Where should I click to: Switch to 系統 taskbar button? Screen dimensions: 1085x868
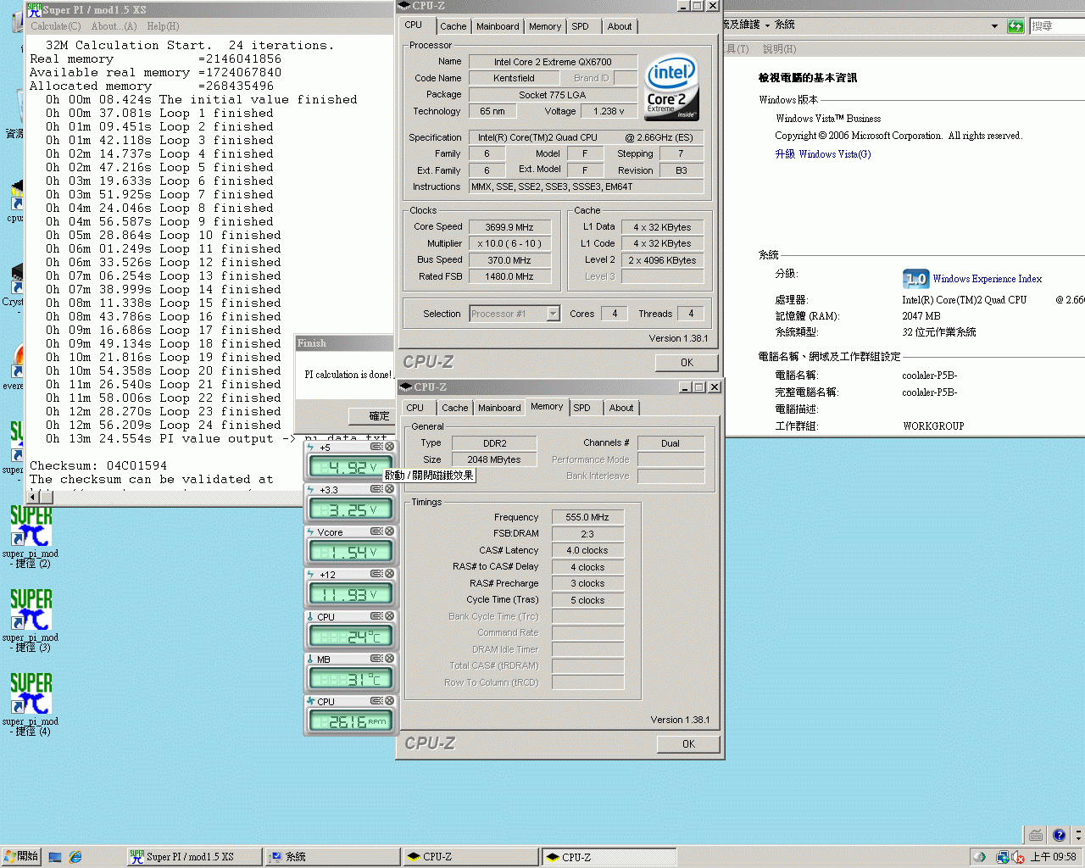click(331, 857)
